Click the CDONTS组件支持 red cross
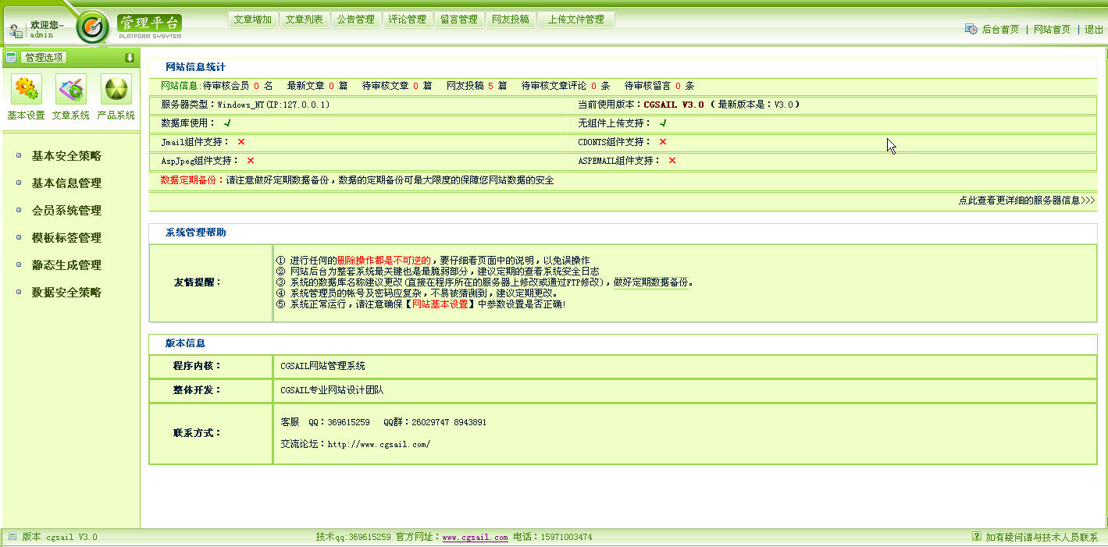This screenshot has width=1108, height=547. 663,142
